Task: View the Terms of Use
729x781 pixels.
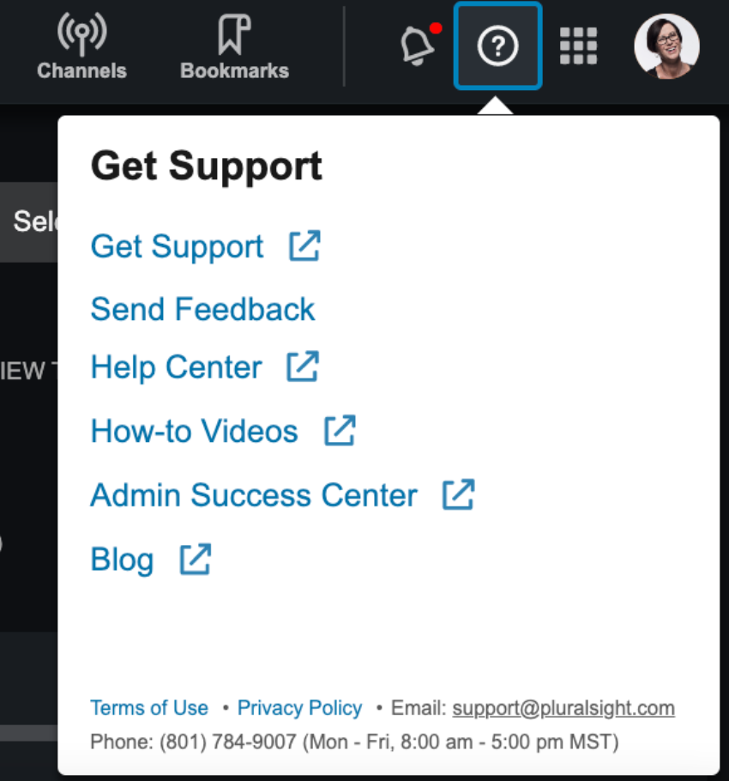Action: [148, 708]
